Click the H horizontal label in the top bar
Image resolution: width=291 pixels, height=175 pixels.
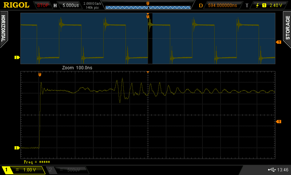pyautogui.click(x=55, y=5)
